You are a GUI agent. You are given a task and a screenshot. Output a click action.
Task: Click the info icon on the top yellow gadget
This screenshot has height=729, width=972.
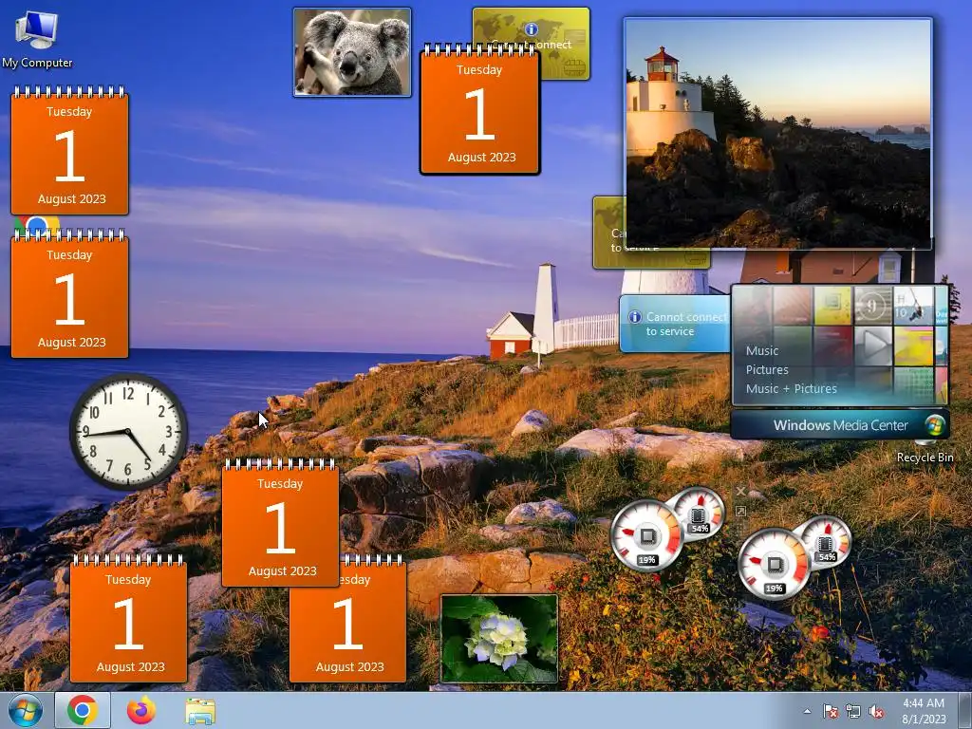[x=532, y=29]
